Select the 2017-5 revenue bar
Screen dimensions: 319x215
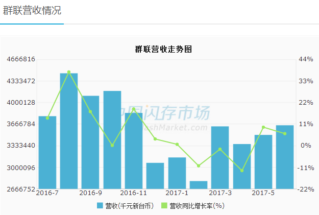click(x=263, y=162)
